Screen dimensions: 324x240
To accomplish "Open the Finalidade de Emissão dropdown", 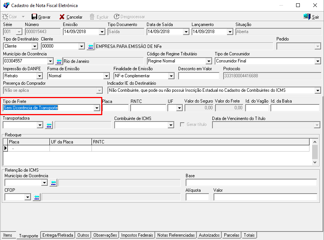I will pos(171,76).
